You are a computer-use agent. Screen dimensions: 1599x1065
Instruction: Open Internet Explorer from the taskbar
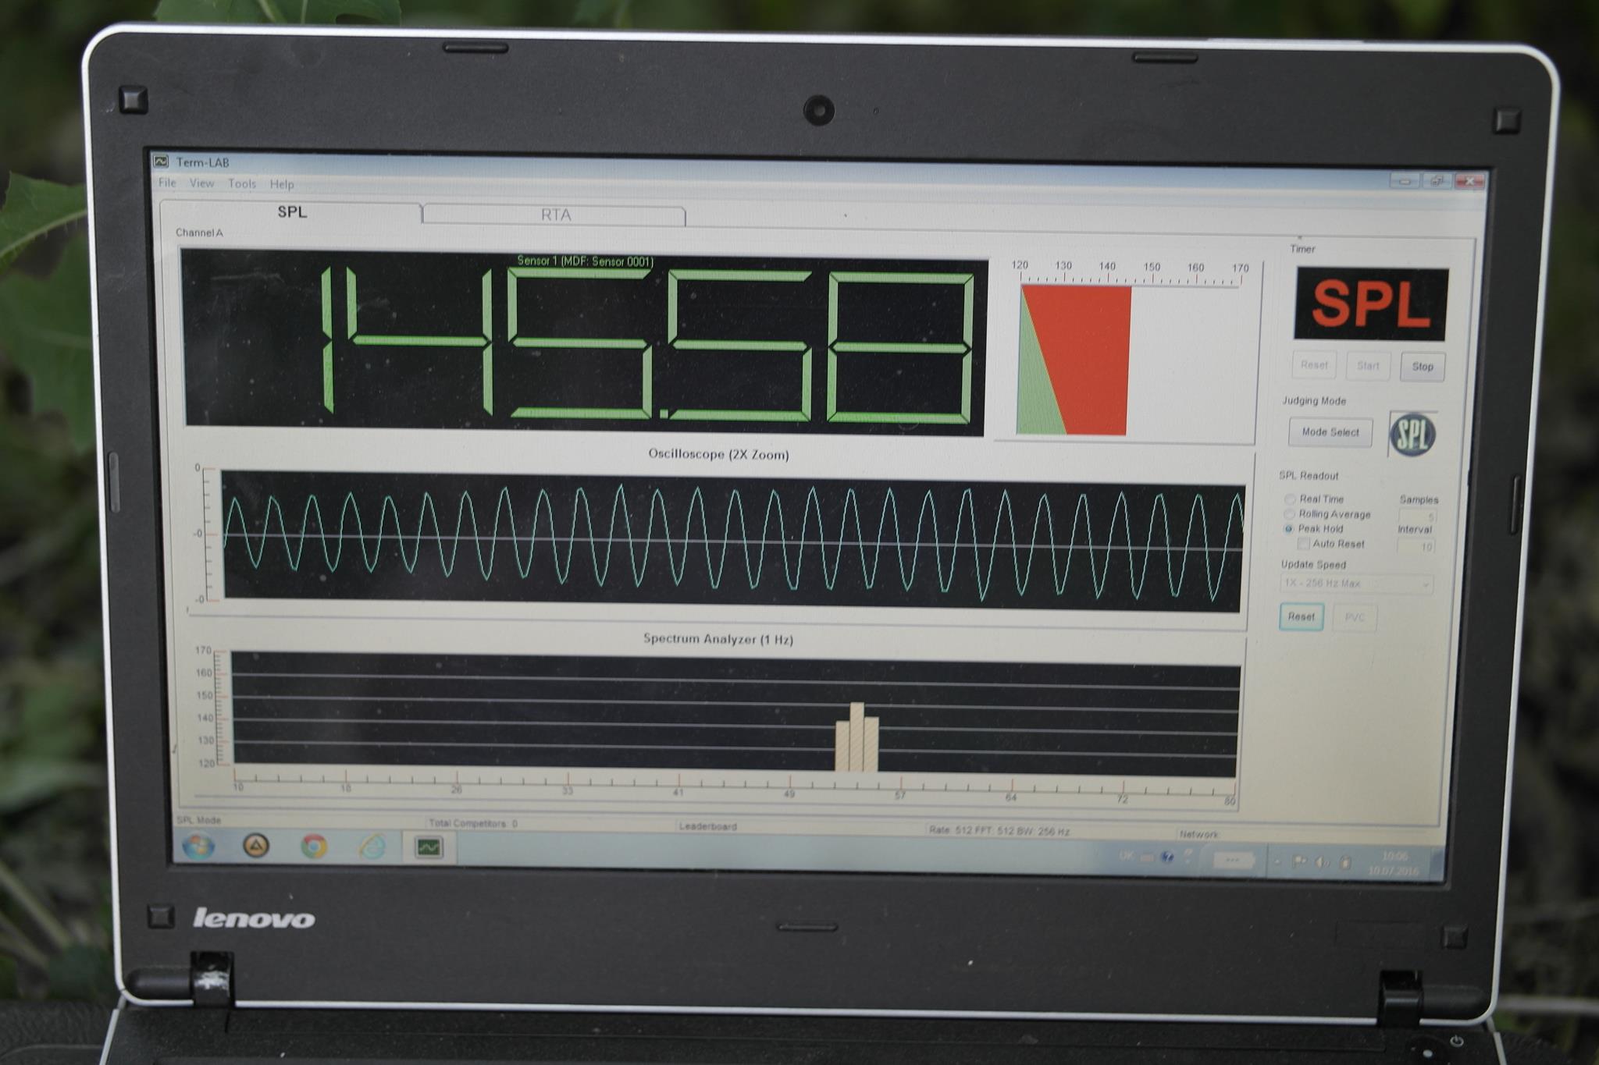point(372,847)
